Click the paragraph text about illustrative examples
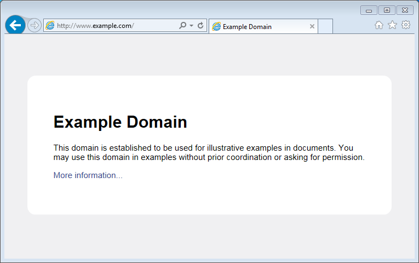 (x=209, y=152)
